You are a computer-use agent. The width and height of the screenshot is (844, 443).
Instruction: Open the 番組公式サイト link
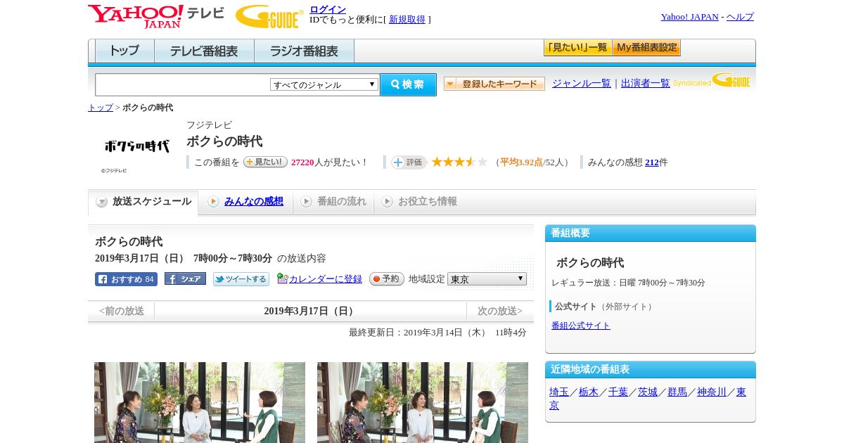click(581, 326)
